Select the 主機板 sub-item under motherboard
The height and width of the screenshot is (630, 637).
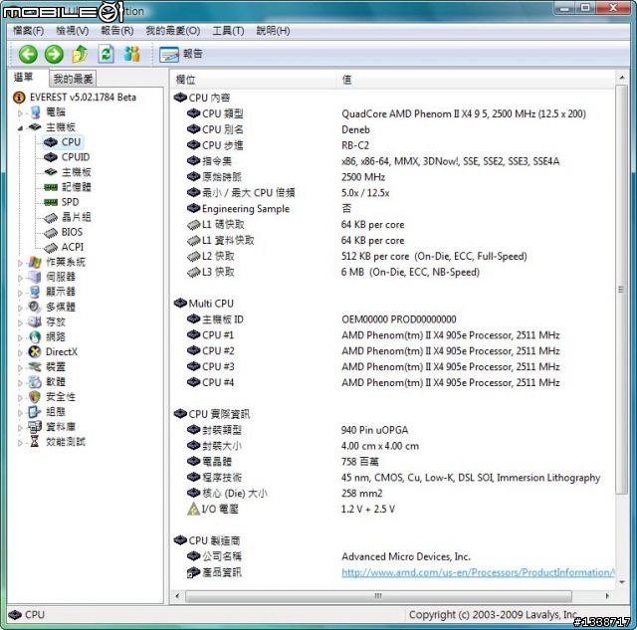click(77, 172)
